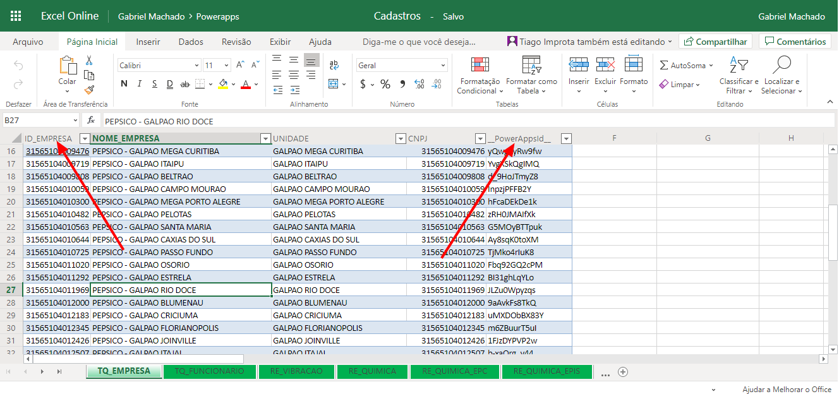Click the merge and center icon

click(x=334, y=84)
